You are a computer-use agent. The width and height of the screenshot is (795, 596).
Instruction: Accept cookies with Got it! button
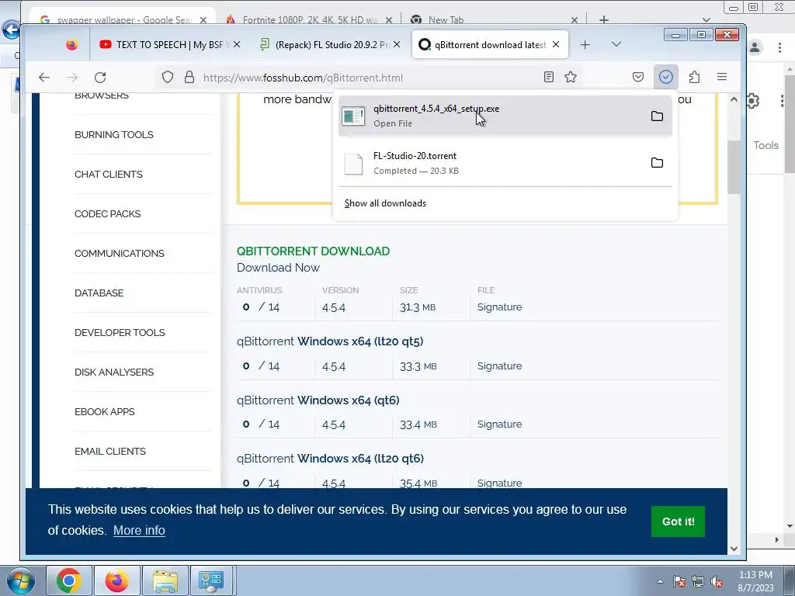(678, 521)
